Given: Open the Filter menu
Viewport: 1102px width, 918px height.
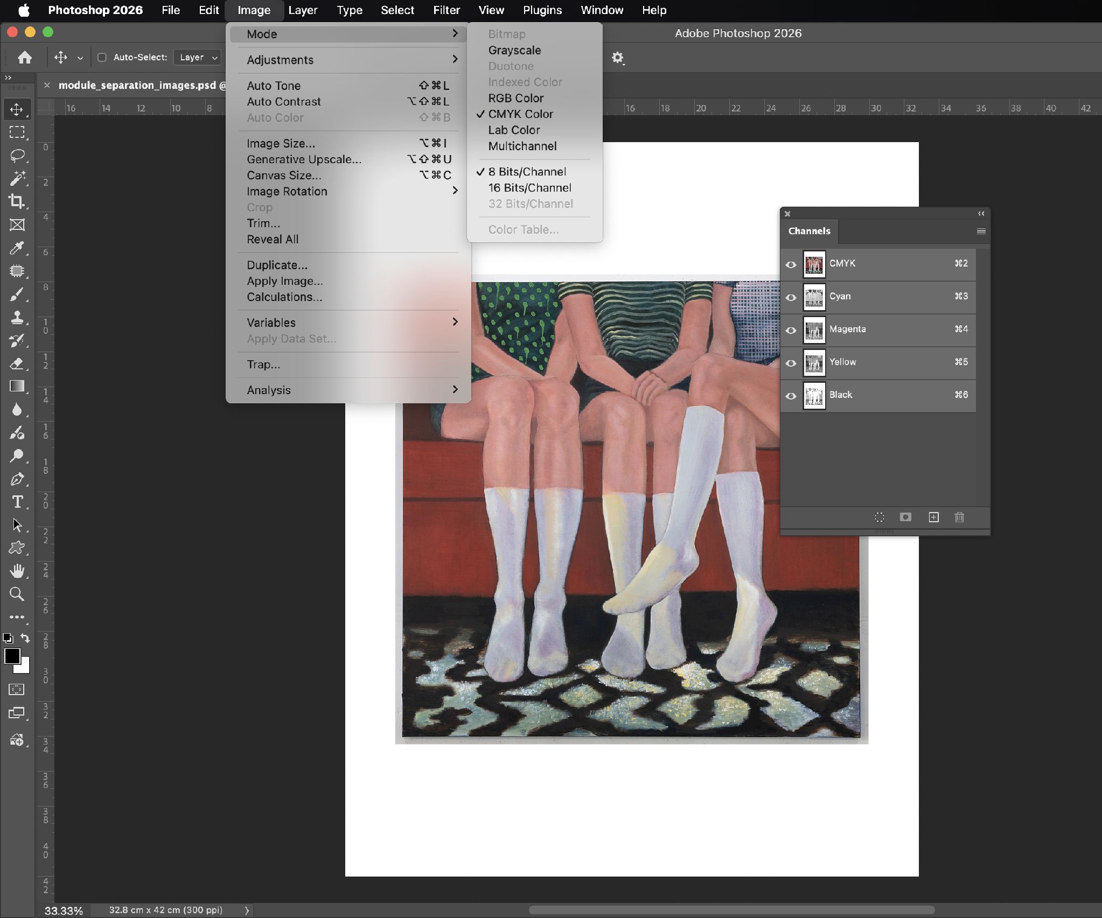Looking at the screenshot, I should (447, 10).
